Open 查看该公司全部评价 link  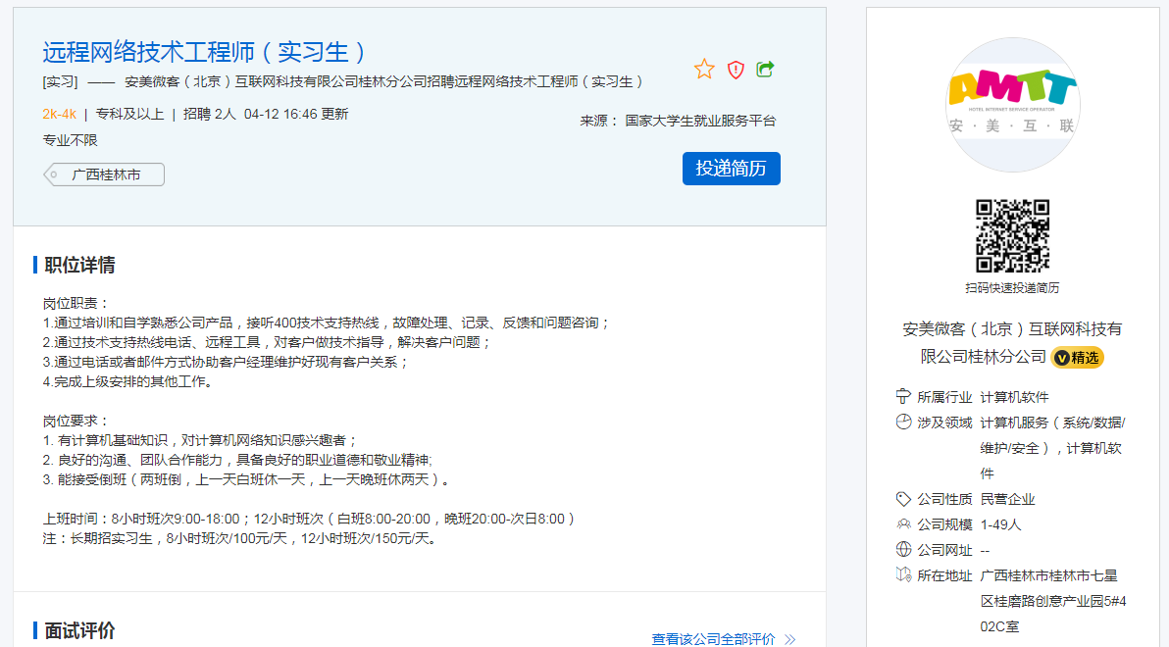[713, 639]
